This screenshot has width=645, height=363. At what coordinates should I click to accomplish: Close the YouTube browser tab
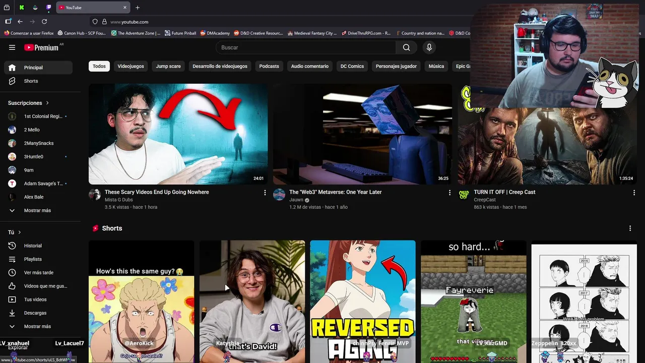(125, 8)
